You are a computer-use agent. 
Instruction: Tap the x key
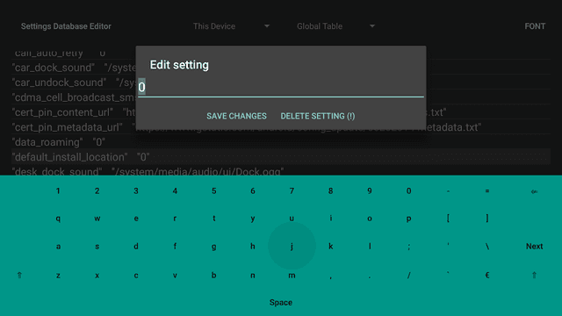97,276
